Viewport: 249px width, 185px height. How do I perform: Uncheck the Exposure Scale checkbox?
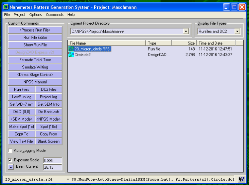pos(10,160)
